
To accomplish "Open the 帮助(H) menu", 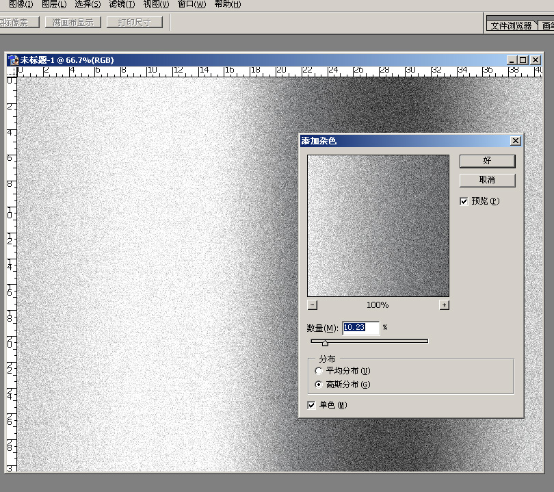I will pos(228,4).
